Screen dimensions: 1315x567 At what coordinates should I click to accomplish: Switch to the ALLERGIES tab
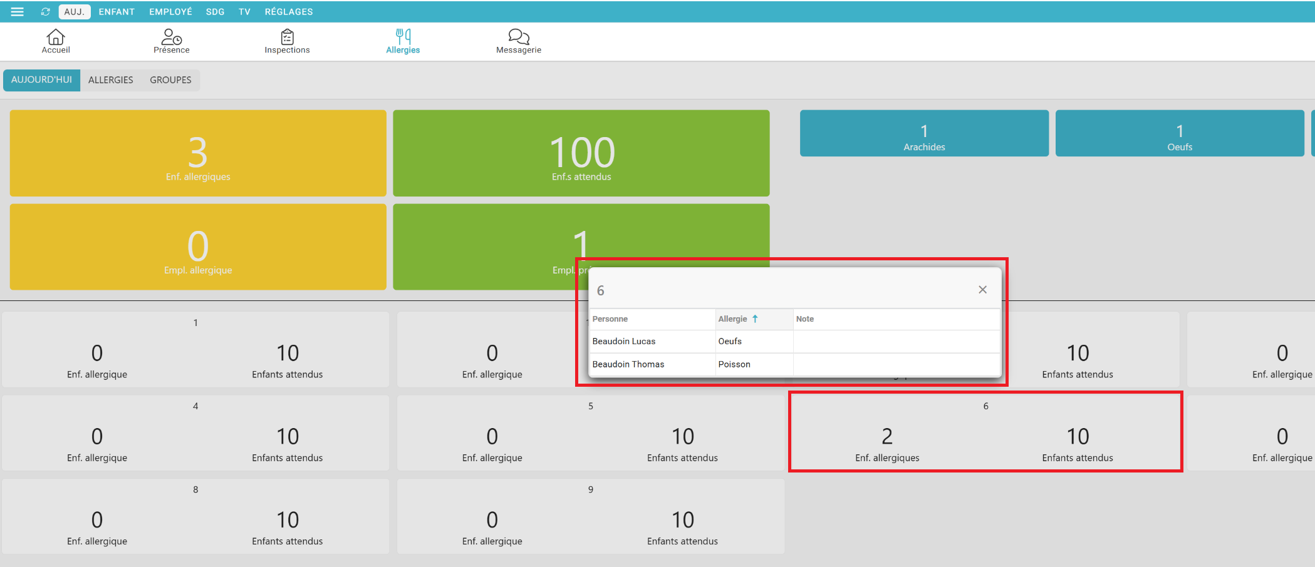pyautogui.click(x=110, y=80)
